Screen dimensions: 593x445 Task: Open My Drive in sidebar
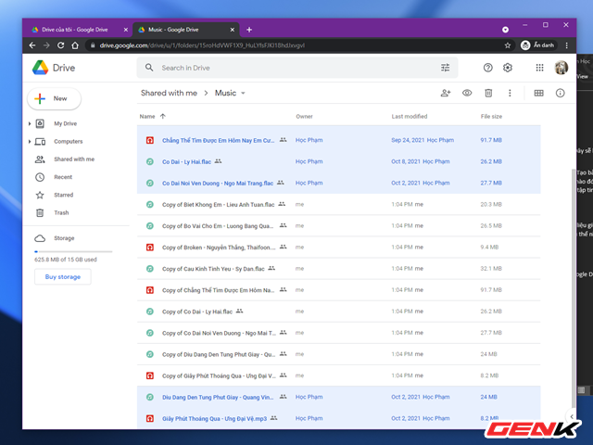tap(65, 123)
